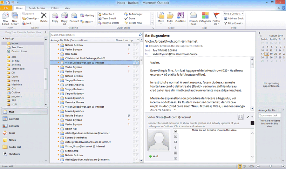Run the To Manager quick step

[133, 14]
